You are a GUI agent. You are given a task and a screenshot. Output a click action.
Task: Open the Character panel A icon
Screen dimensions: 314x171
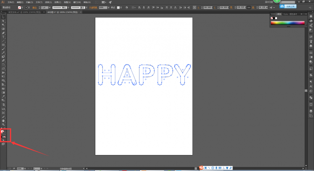[x=311, y=86]
